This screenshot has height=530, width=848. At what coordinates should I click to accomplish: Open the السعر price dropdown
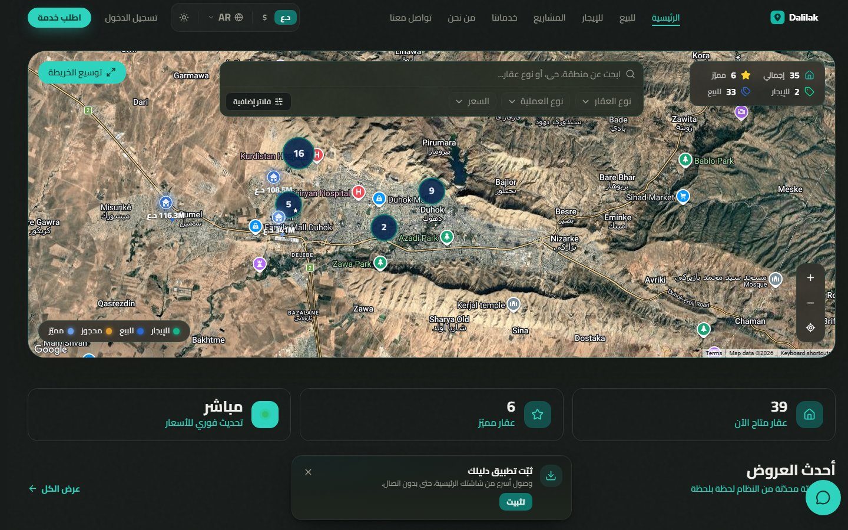[x=472, y=101]
